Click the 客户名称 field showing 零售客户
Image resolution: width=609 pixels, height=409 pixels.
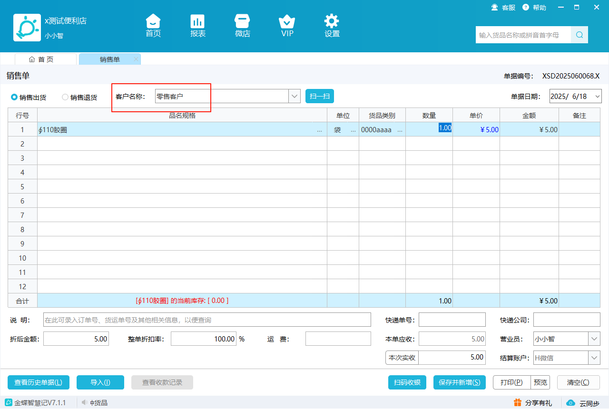[x=222, y=96]
